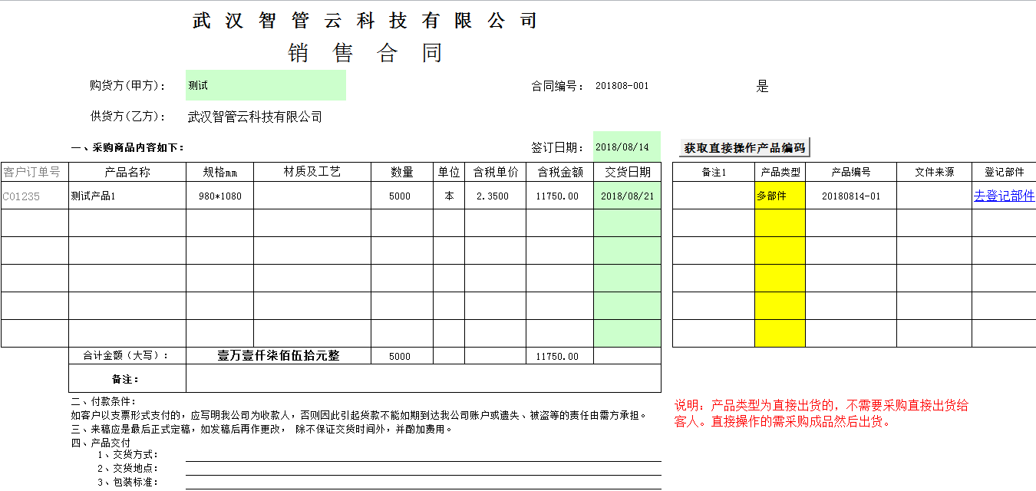The width and height of the screenshot is (1036, 491).
Task: Click the 材质及工艺 column header
Action: tap(312, 172)
